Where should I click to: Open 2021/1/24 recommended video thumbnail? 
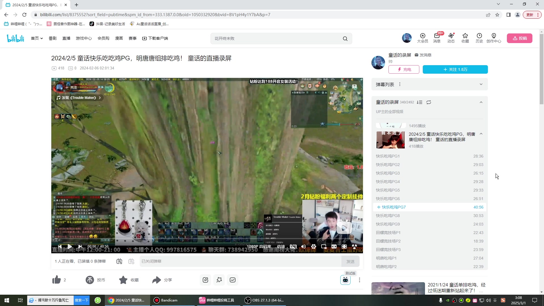pos(398,288)
